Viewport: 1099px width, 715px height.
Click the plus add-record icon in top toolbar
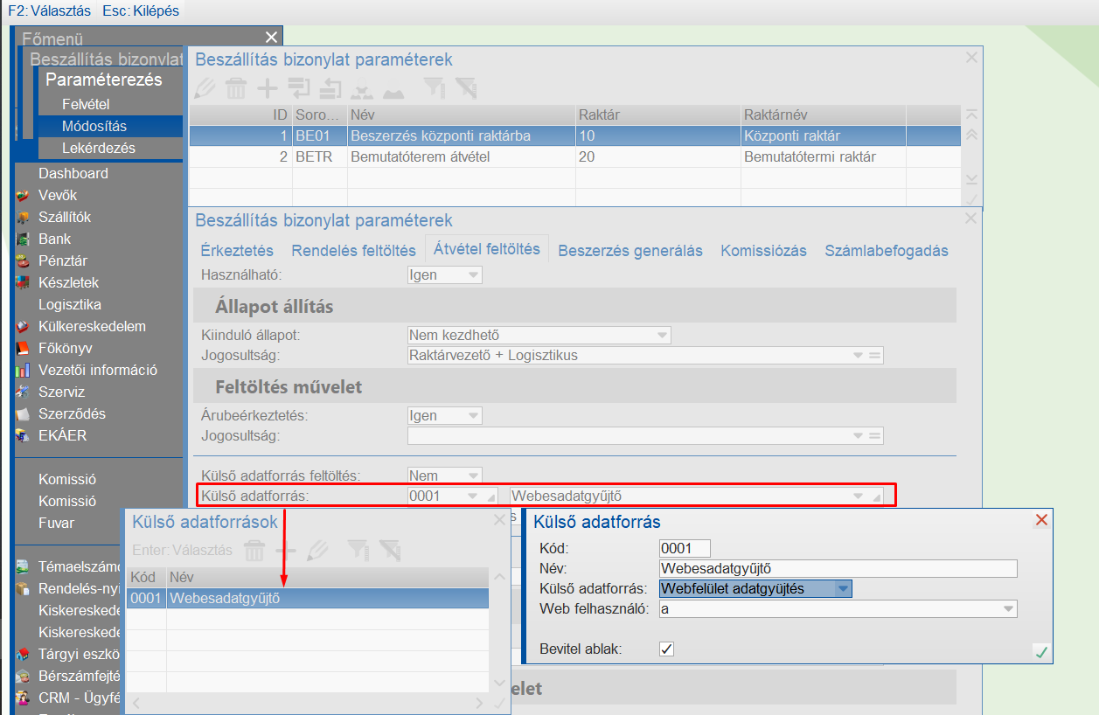[x=268, y=87]
